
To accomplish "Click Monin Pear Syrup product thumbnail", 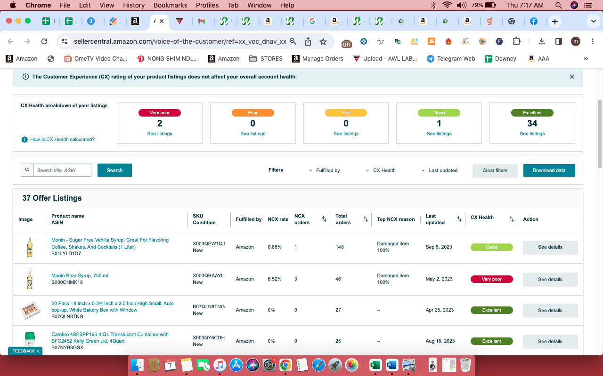I will tap(30, 279).
